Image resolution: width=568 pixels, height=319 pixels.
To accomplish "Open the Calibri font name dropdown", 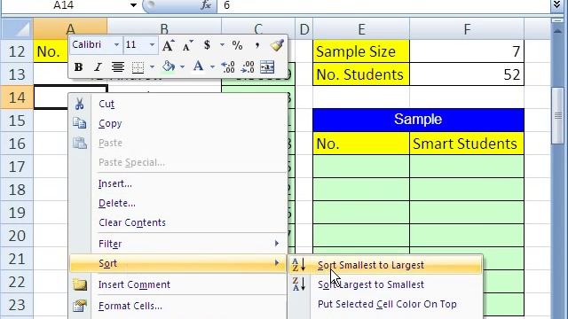I will pyautogui.click(x=116, y=45).
